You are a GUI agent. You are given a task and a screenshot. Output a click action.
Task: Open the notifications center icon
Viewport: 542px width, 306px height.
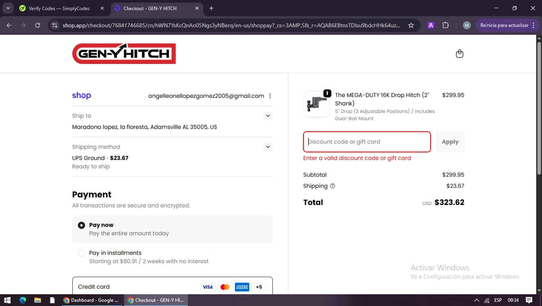coord(529,300)
